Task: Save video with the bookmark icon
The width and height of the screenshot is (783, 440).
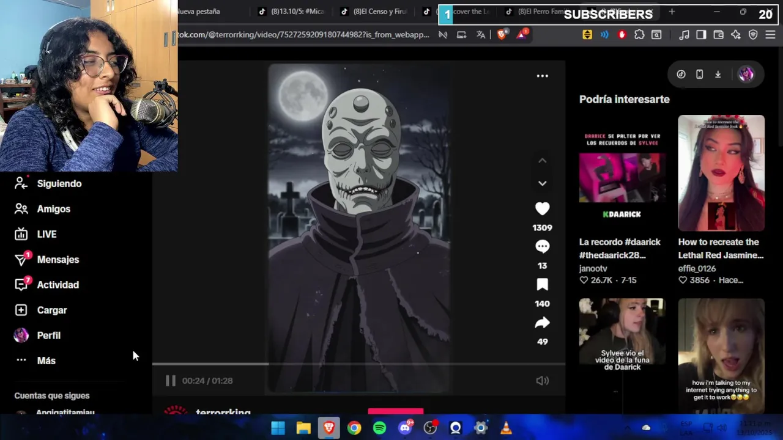Action: (542, 285)
